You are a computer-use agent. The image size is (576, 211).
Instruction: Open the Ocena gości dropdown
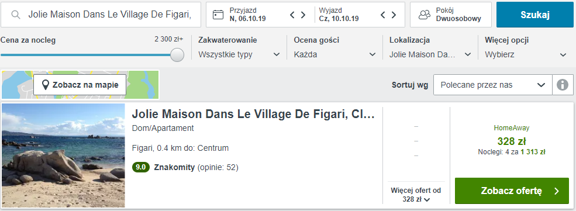point(334,55)
